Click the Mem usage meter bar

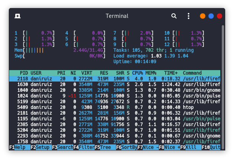click(x=60, y=50)
